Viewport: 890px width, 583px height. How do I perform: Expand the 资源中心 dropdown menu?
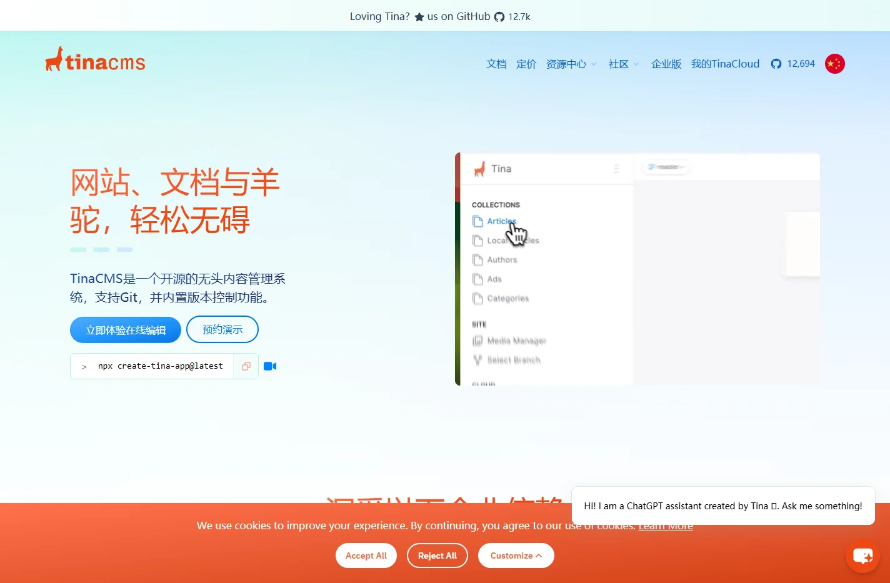tap(571, 64)
